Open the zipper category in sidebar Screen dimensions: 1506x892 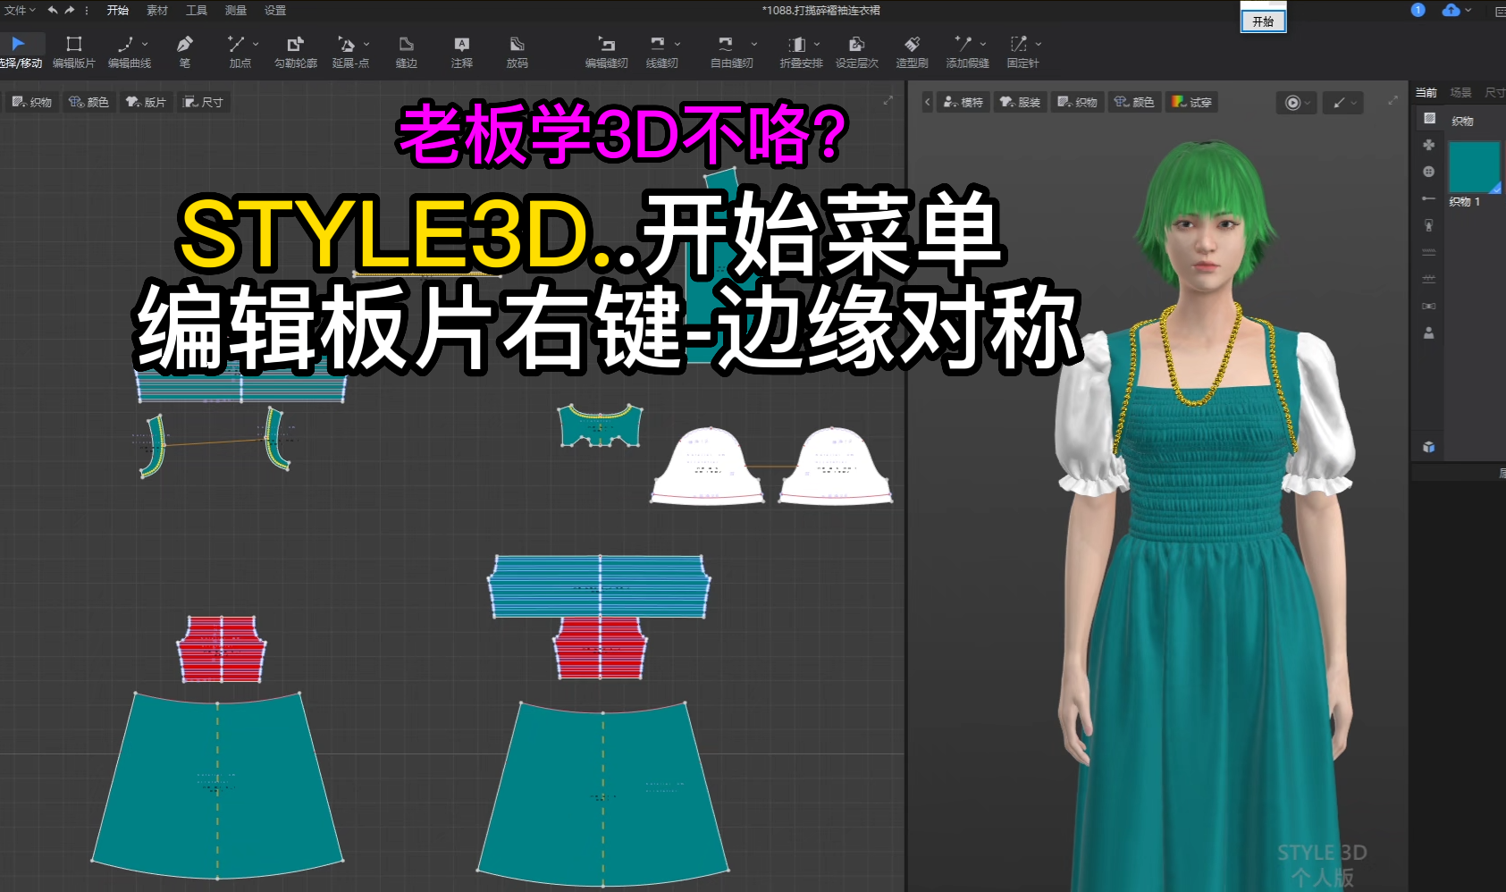pyautogui.click(x=1429, y=225)
